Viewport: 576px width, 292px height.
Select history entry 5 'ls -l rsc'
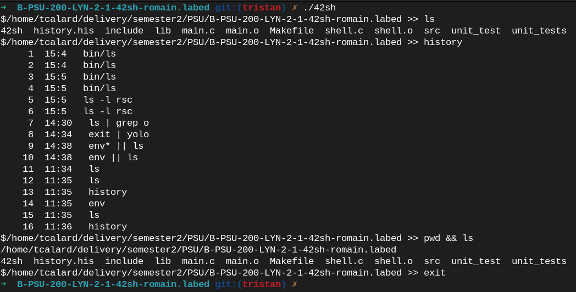click(108, 100)
